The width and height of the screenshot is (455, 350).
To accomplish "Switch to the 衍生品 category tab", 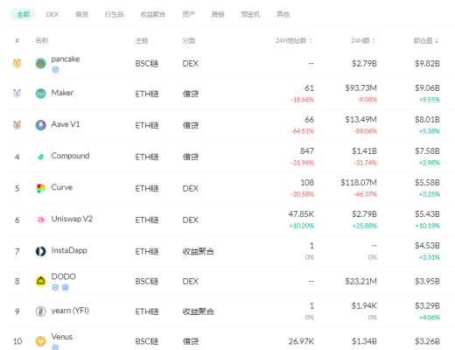I will (114, 14).
